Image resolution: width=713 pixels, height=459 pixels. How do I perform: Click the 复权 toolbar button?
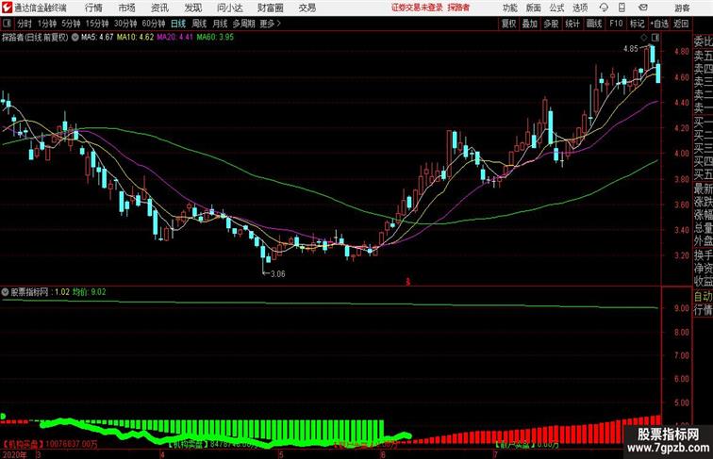coord(508,24)
